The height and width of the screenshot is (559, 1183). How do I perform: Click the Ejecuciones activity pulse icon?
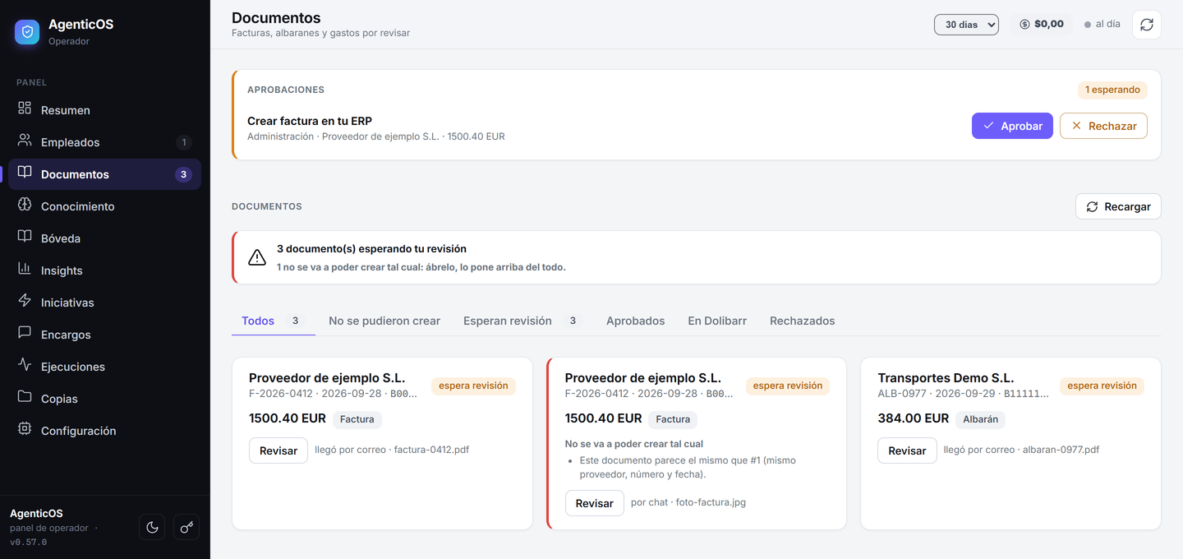point(25,365)
